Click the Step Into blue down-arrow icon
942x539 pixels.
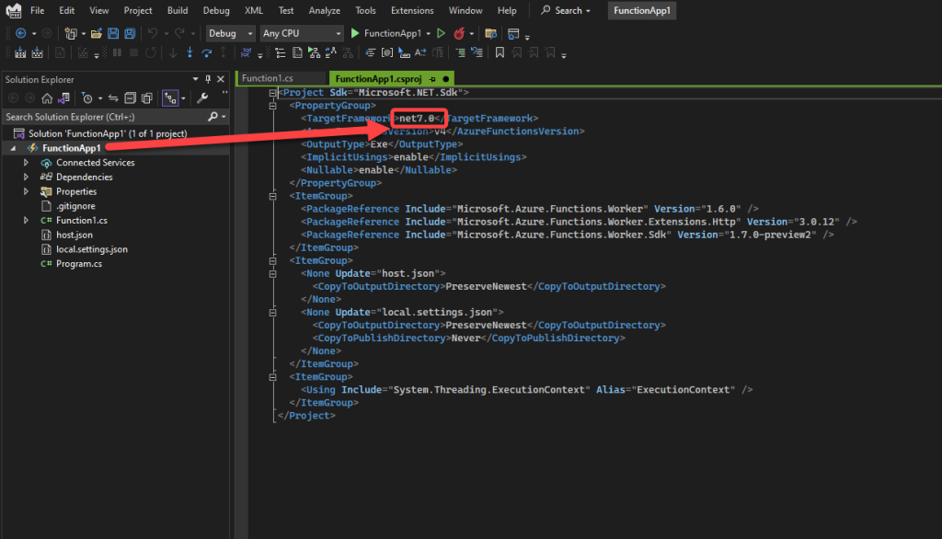click(x=190, y=52)
